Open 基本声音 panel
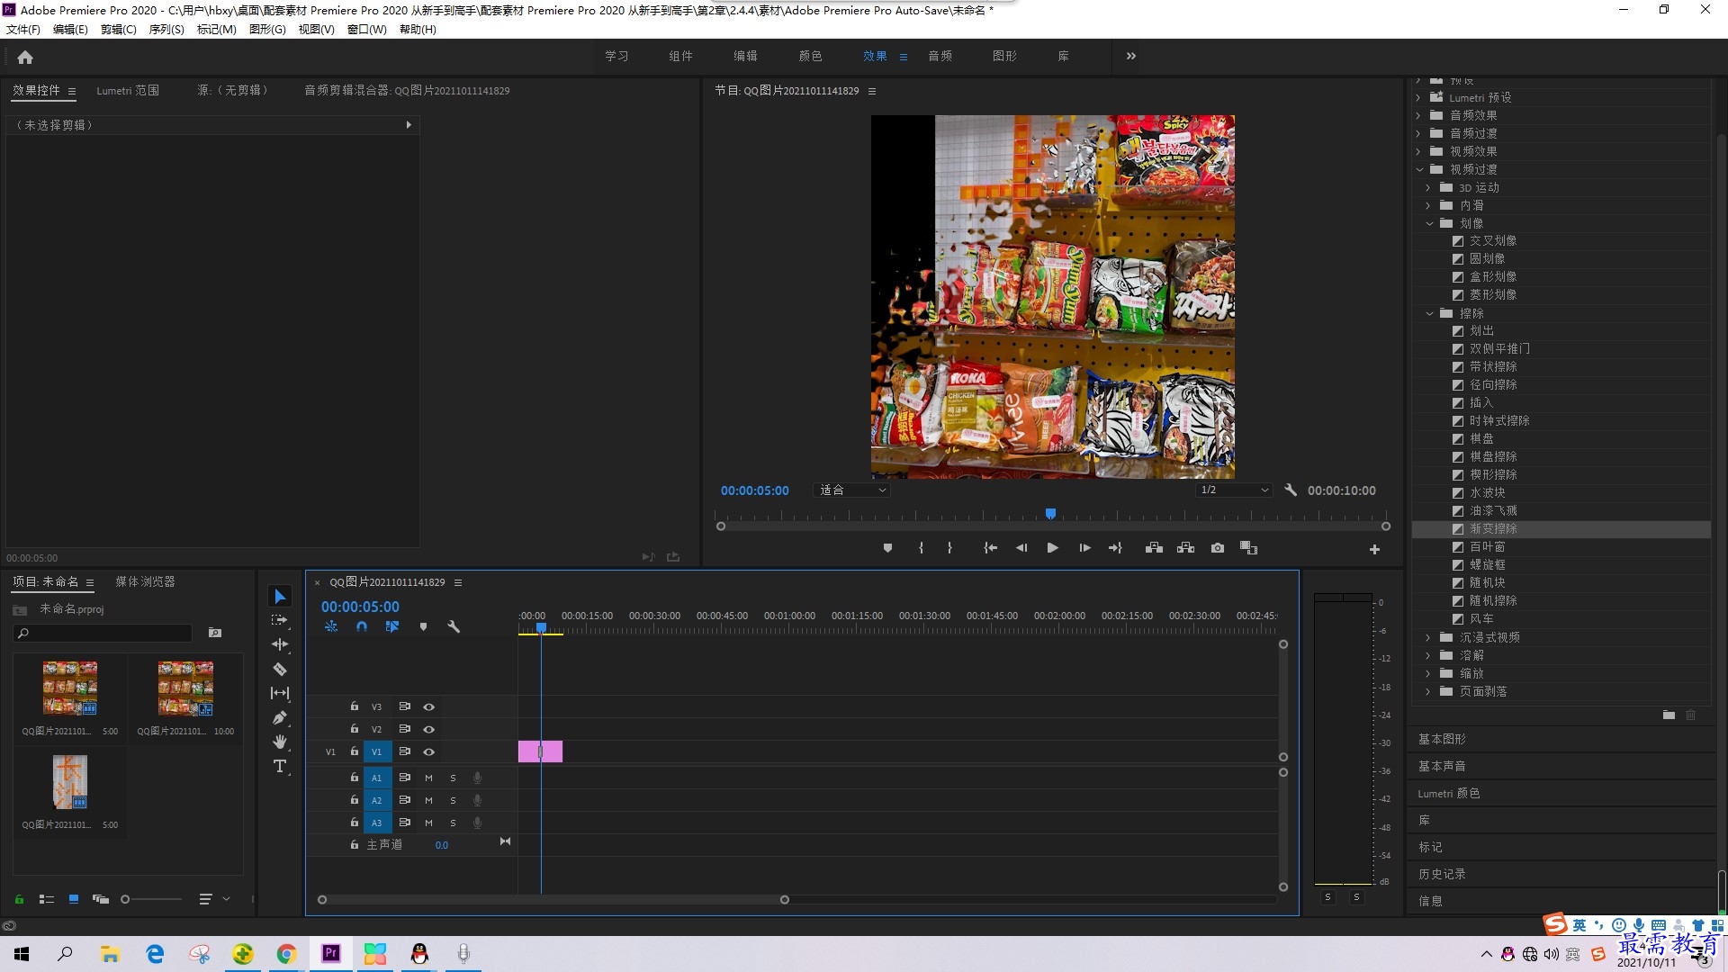1728x972 pixels. (x=1442, y=766)
